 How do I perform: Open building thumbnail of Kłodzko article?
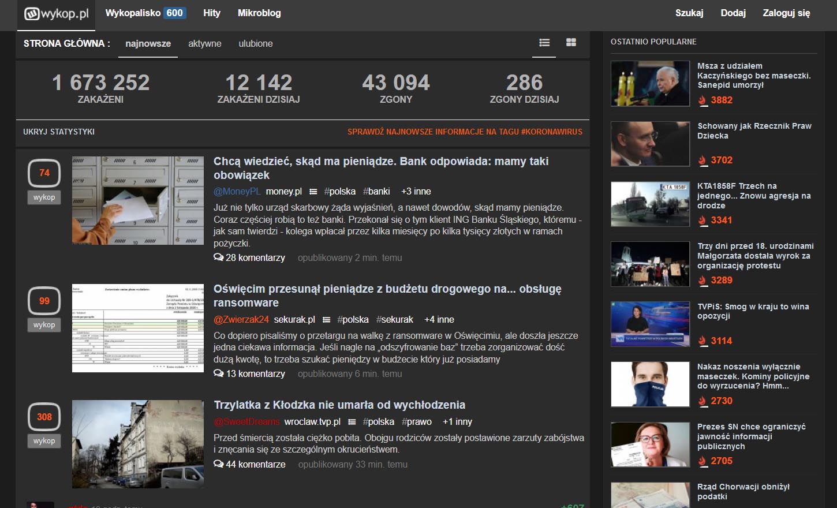pos(138,444)
